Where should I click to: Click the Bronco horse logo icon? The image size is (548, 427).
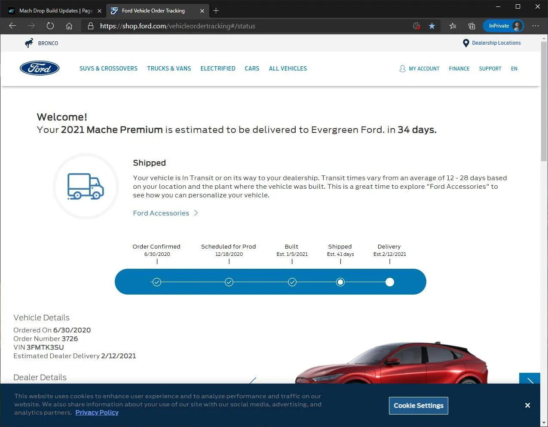[x=29, y=43]
